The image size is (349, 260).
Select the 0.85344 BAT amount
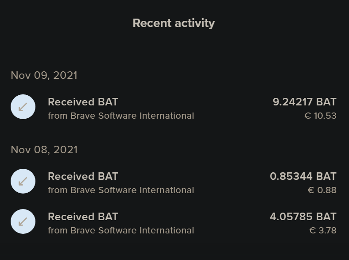coord(303,176)
